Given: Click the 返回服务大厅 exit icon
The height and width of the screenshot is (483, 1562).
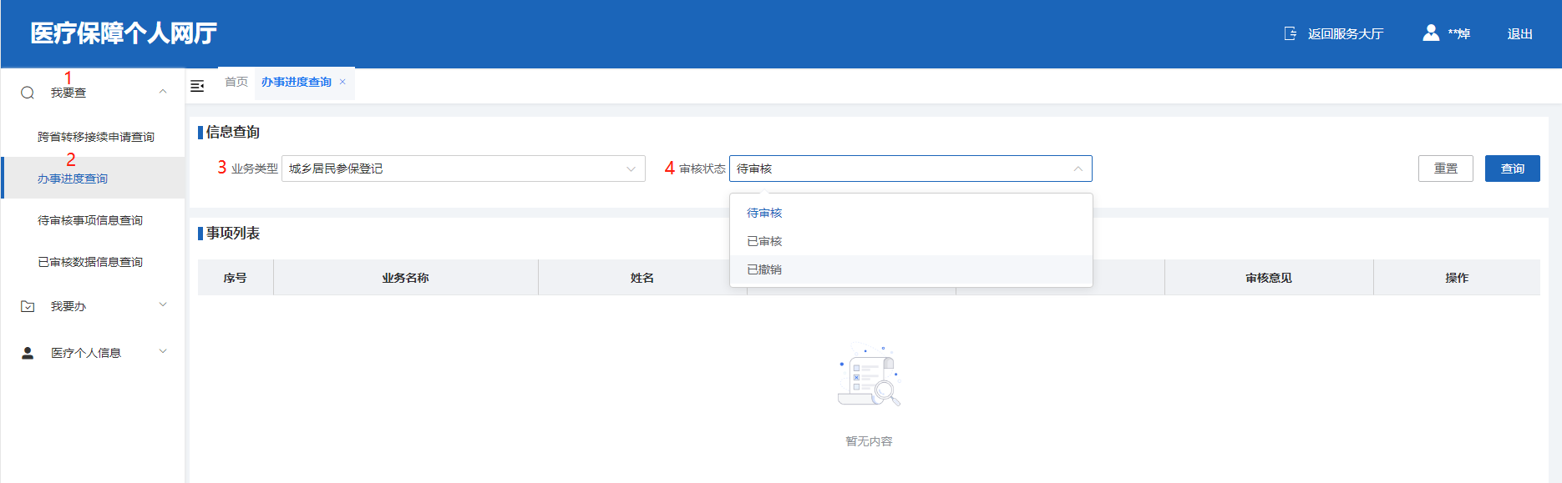Looking at the screenshot, I should tap(1291, 33).
